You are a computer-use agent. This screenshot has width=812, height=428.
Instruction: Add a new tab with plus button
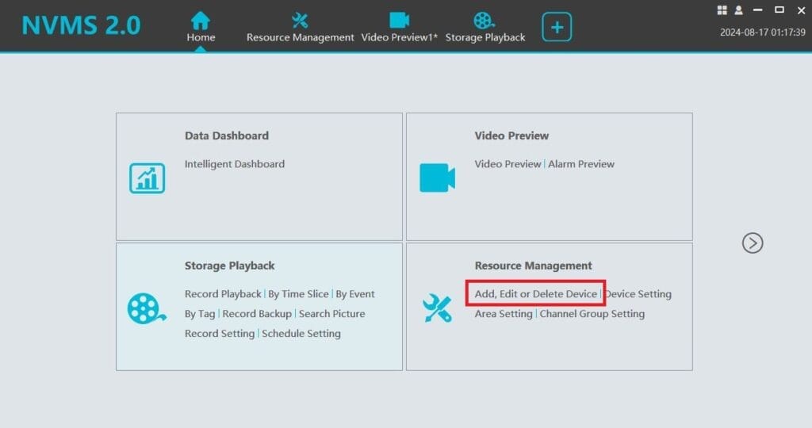coord(557,27)
